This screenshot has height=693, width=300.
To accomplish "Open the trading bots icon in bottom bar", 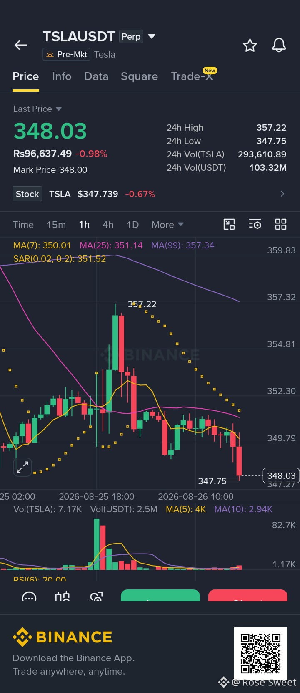I will (62, 597).
